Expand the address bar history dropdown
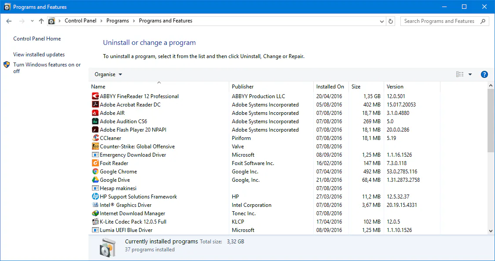The image size is (495, 261). tap(381, 22)
